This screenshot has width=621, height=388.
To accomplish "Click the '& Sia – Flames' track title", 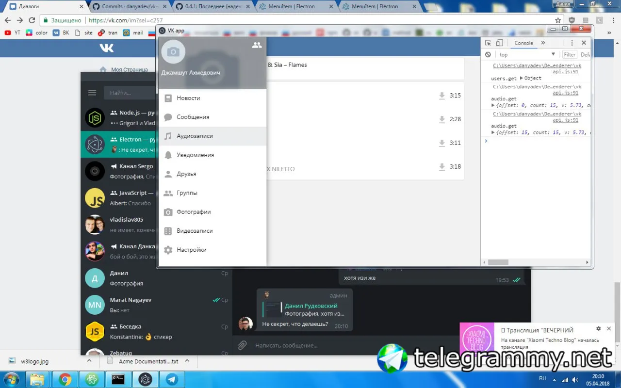I will point(287,65).
